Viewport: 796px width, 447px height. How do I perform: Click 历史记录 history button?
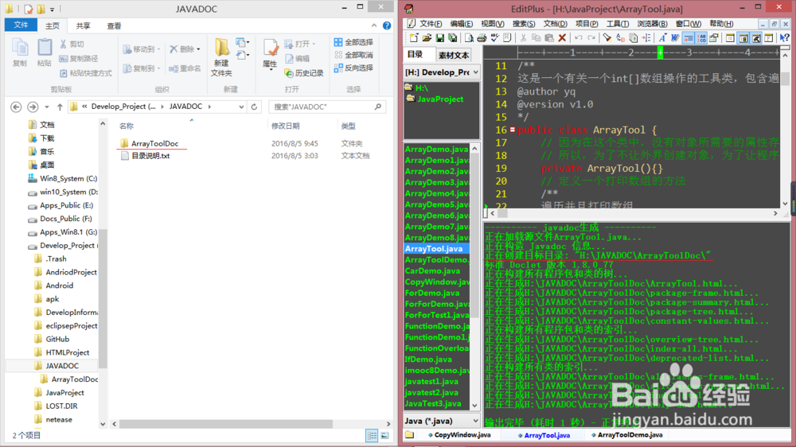click(x=304, y=73)
